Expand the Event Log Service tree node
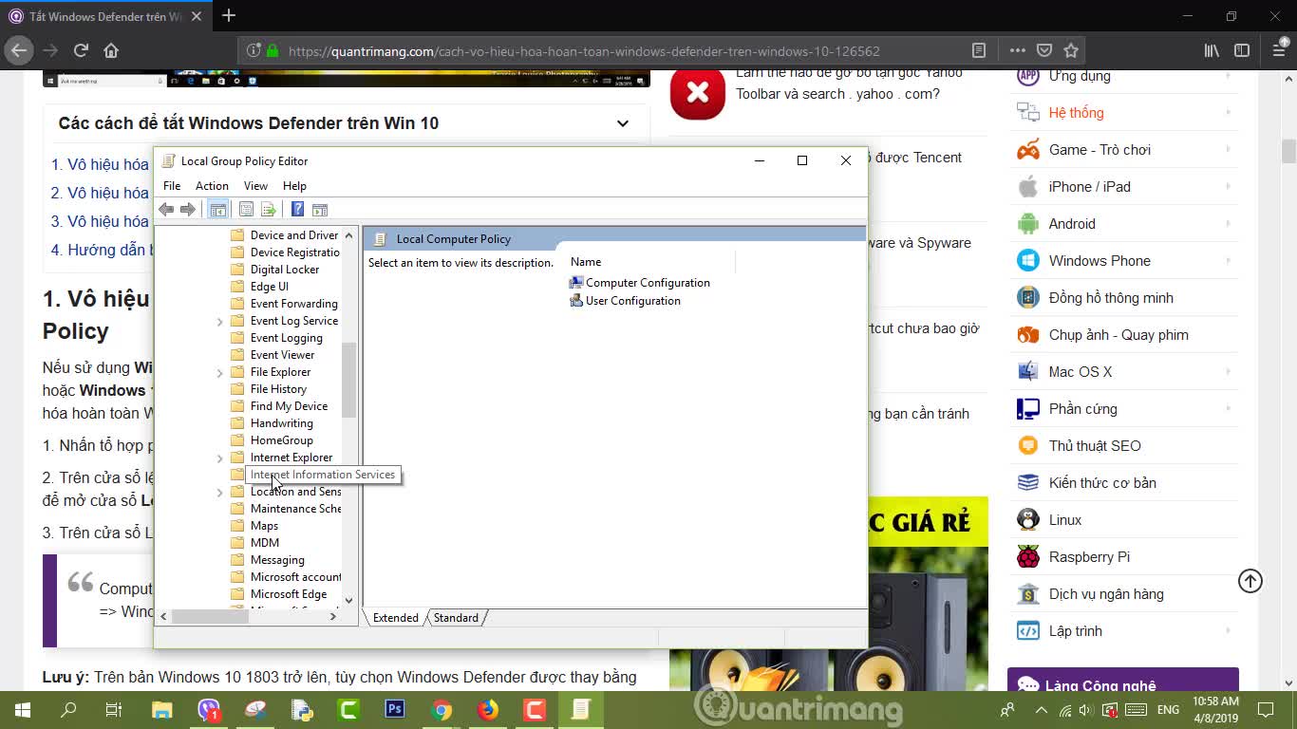Screen dimensions: 1297x729 point(220,322)
